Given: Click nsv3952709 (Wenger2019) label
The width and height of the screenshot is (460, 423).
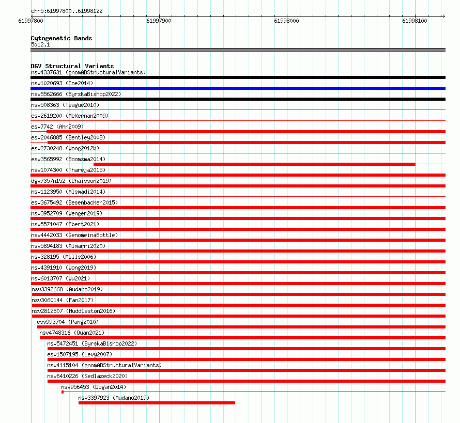Looking at the screenshot, I should 67,213.
